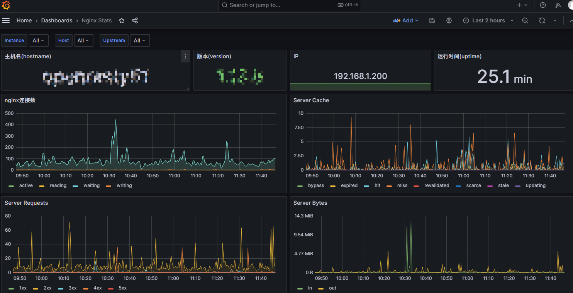Focus the Search or jump to field
573x293 pixels.
tap(290, 5)
